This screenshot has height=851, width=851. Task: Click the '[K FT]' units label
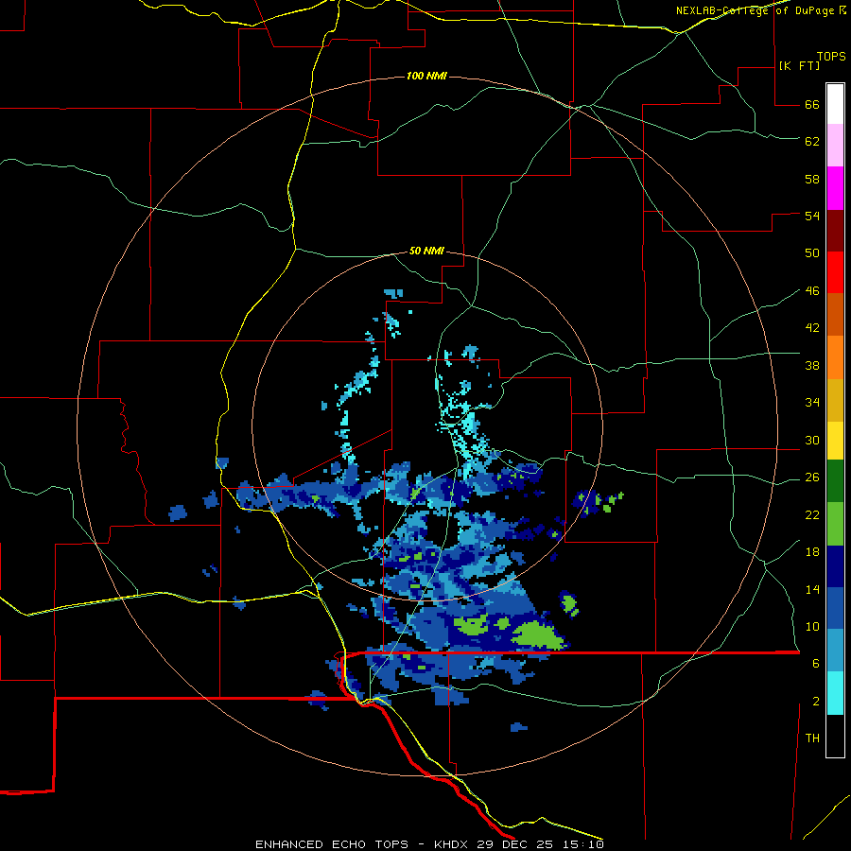click(799, 65)
